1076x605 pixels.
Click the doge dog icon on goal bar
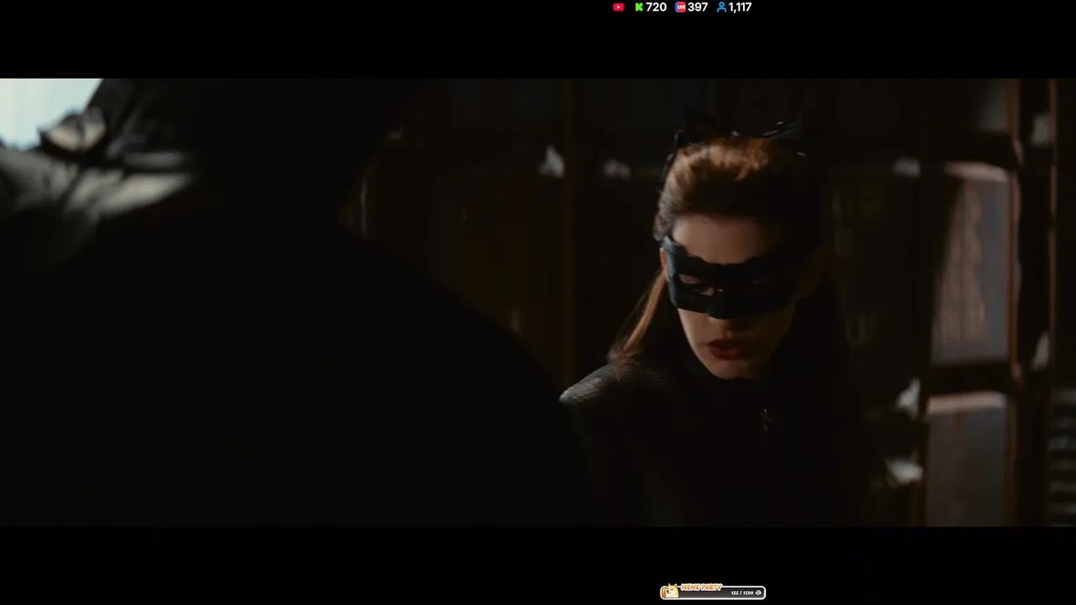pyautogui.click(x=672, y=591)
